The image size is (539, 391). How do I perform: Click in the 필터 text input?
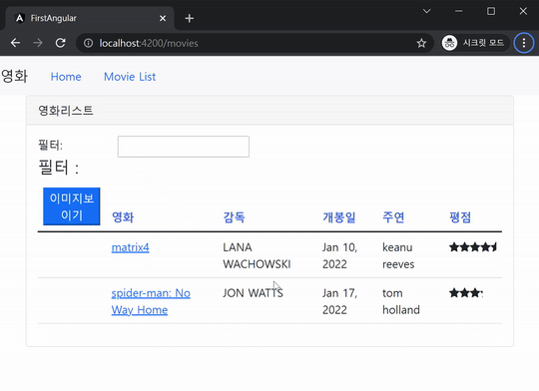point(184,147)
